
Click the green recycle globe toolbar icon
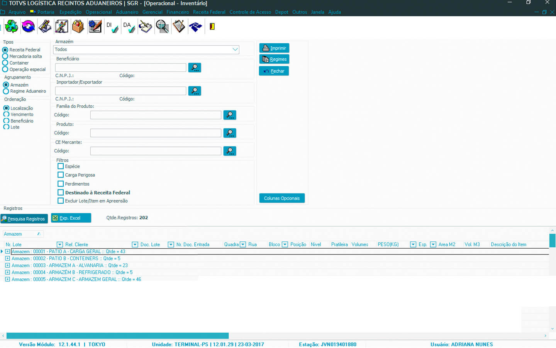click(x=11, y=26)
